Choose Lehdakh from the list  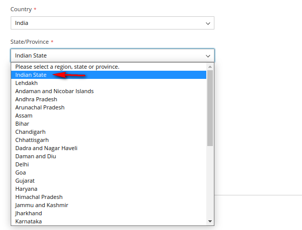click(108, 83)
